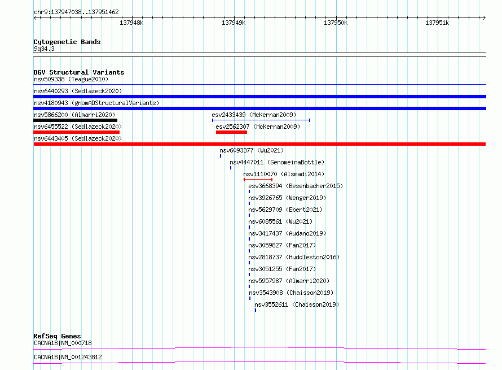This screenshot has width=502, height=370.
Task: Click the esv2433439 (McKernan2009) label
Action: (254, 115)
